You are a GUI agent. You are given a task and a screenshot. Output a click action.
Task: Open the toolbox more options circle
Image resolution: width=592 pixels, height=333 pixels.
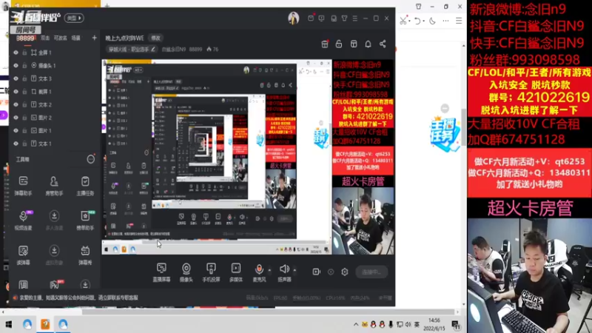click(x=90, y=159)
